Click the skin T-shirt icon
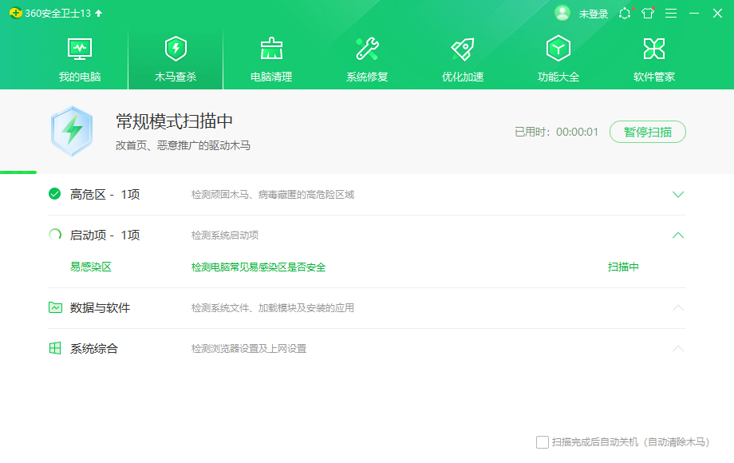The height and width of the screenshot is (463, 734). [647, 14]
